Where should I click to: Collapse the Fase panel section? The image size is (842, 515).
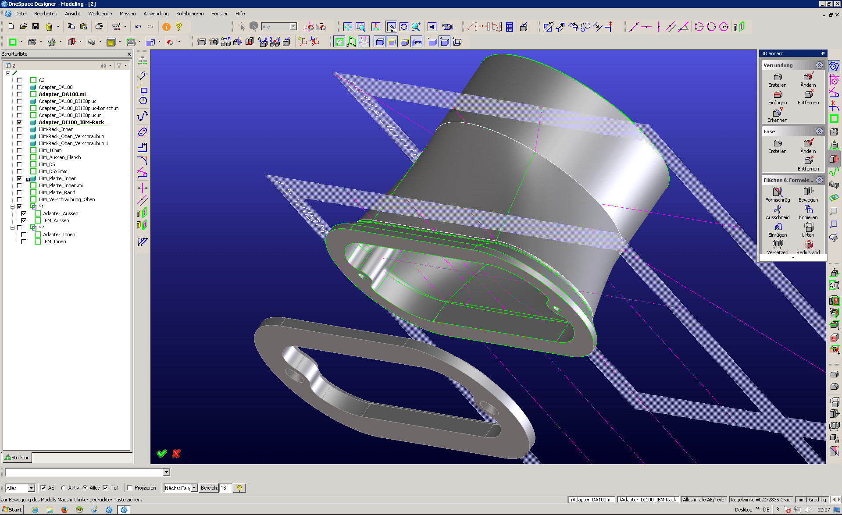[x=819, y=131]
